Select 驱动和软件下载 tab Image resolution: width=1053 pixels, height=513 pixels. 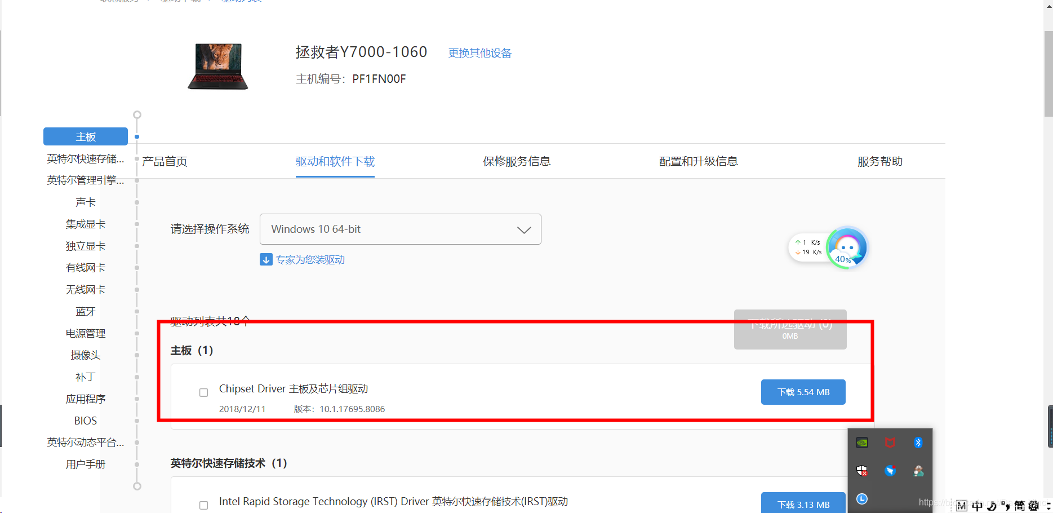335,161
